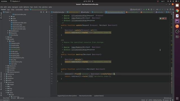
Task: Collapse the Person folder
Action: pos(10,20)
